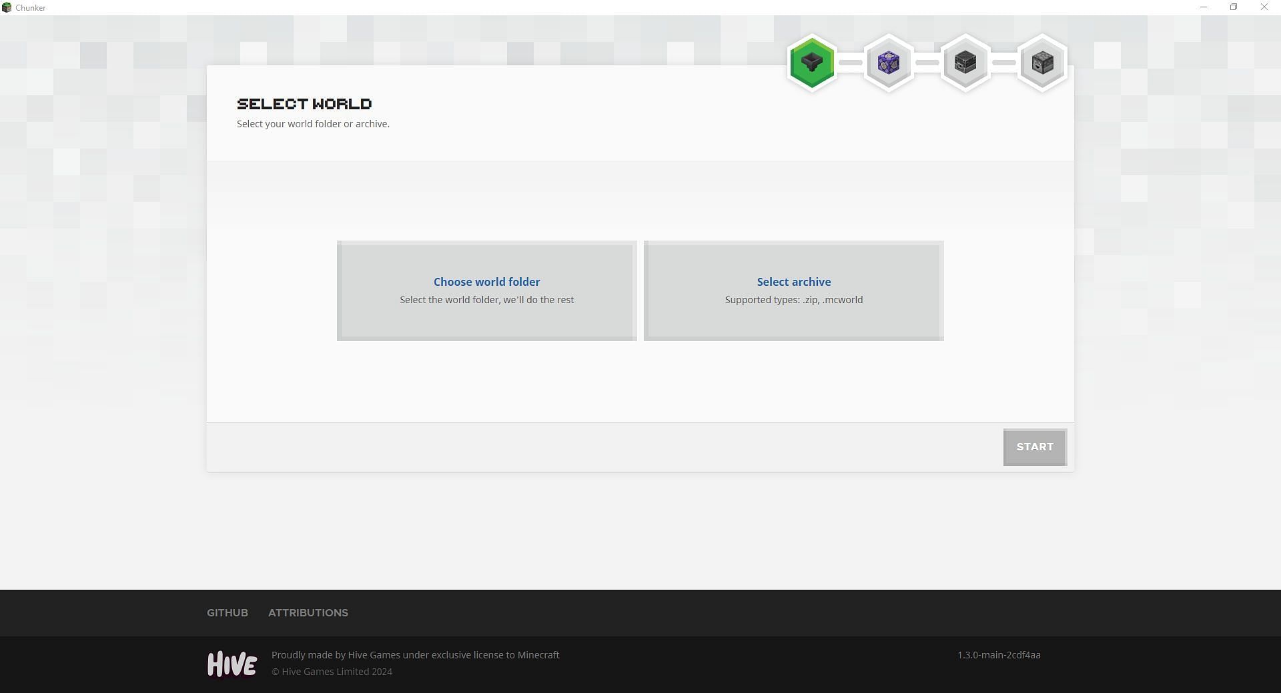Open the ATTRIBUTIONS link
Screen dimensions: 1281x693
coord(308,612)
